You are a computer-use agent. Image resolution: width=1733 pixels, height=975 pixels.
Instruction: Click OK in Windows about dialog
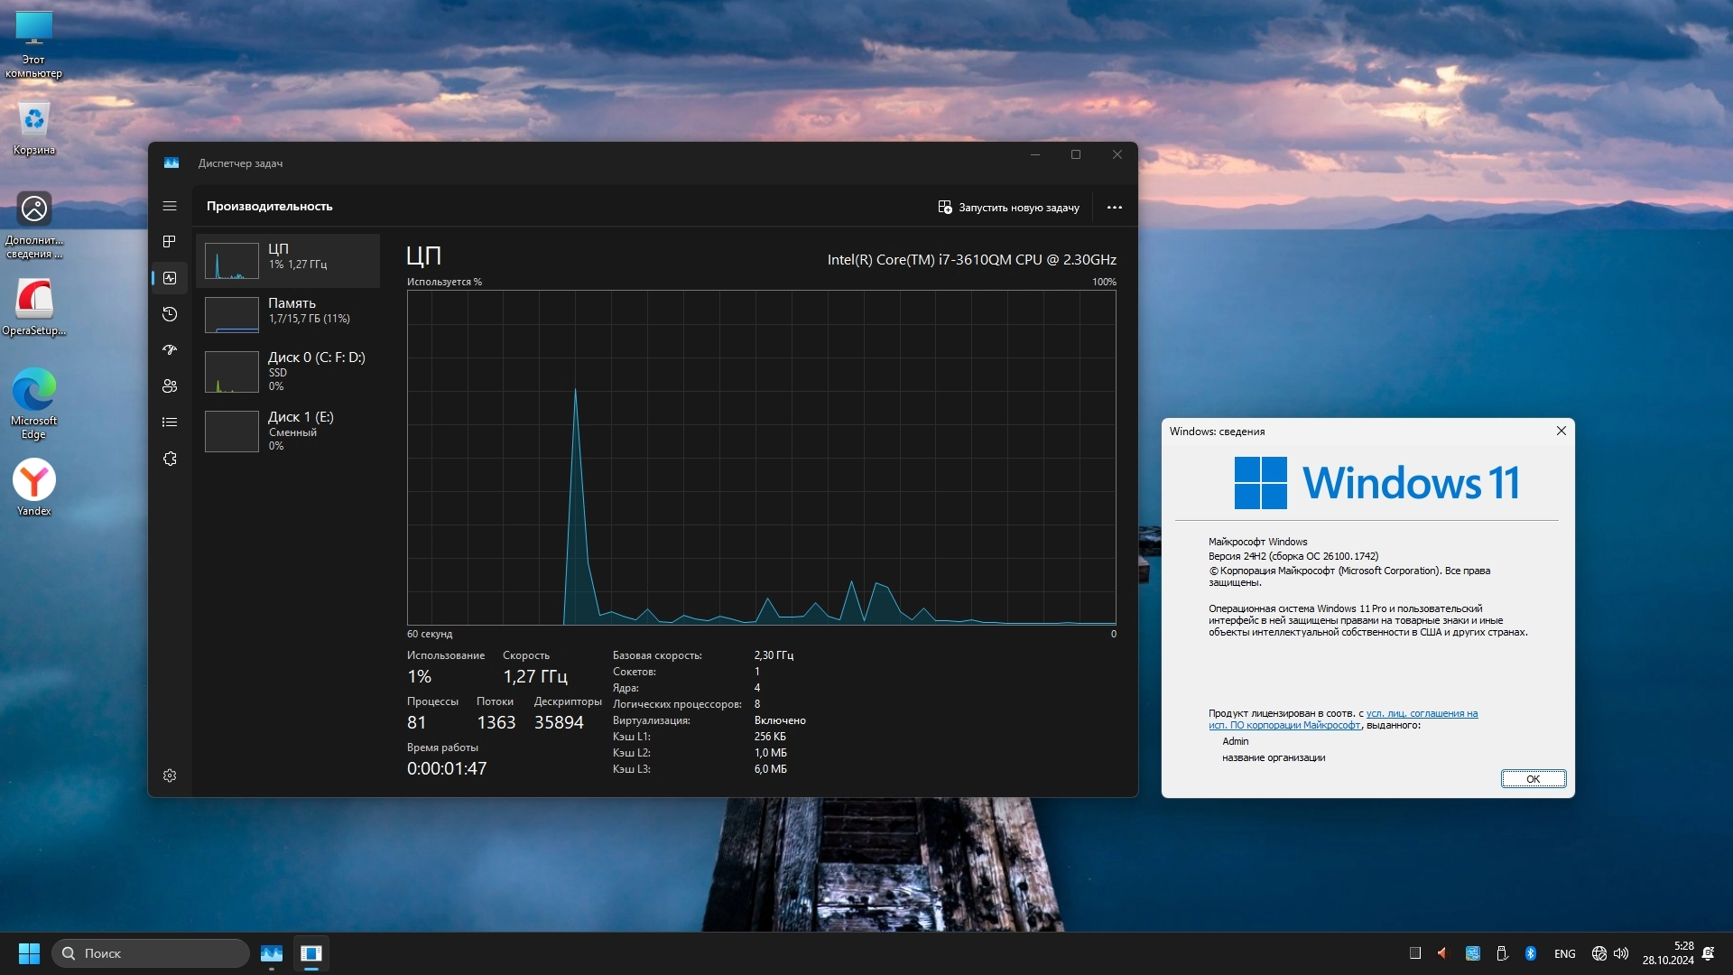tap(1533, 779)
